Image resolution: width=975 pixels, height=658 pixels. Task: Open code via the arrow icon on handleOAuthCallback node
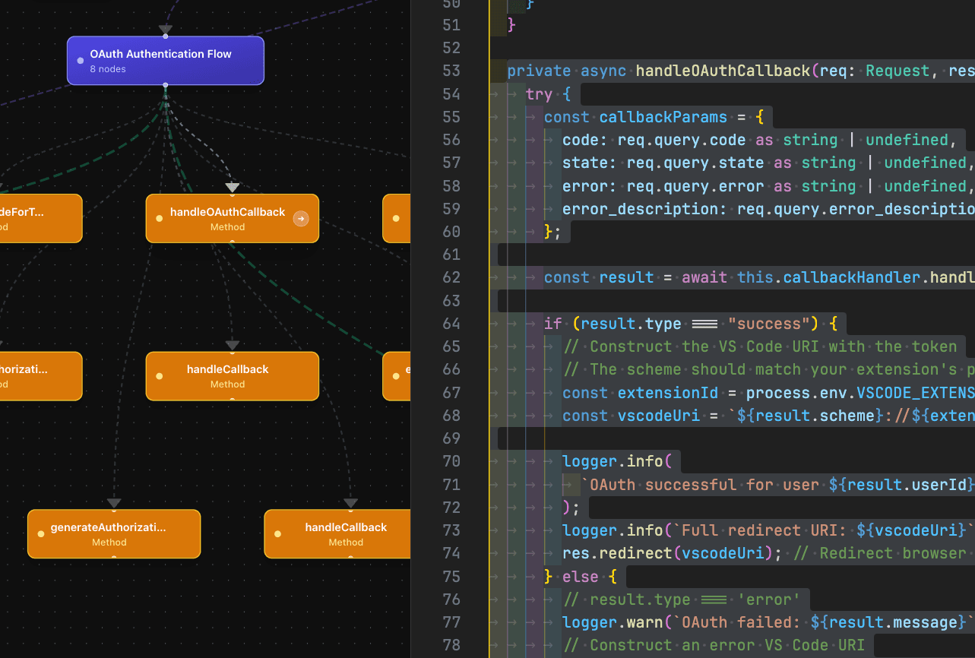301,218
